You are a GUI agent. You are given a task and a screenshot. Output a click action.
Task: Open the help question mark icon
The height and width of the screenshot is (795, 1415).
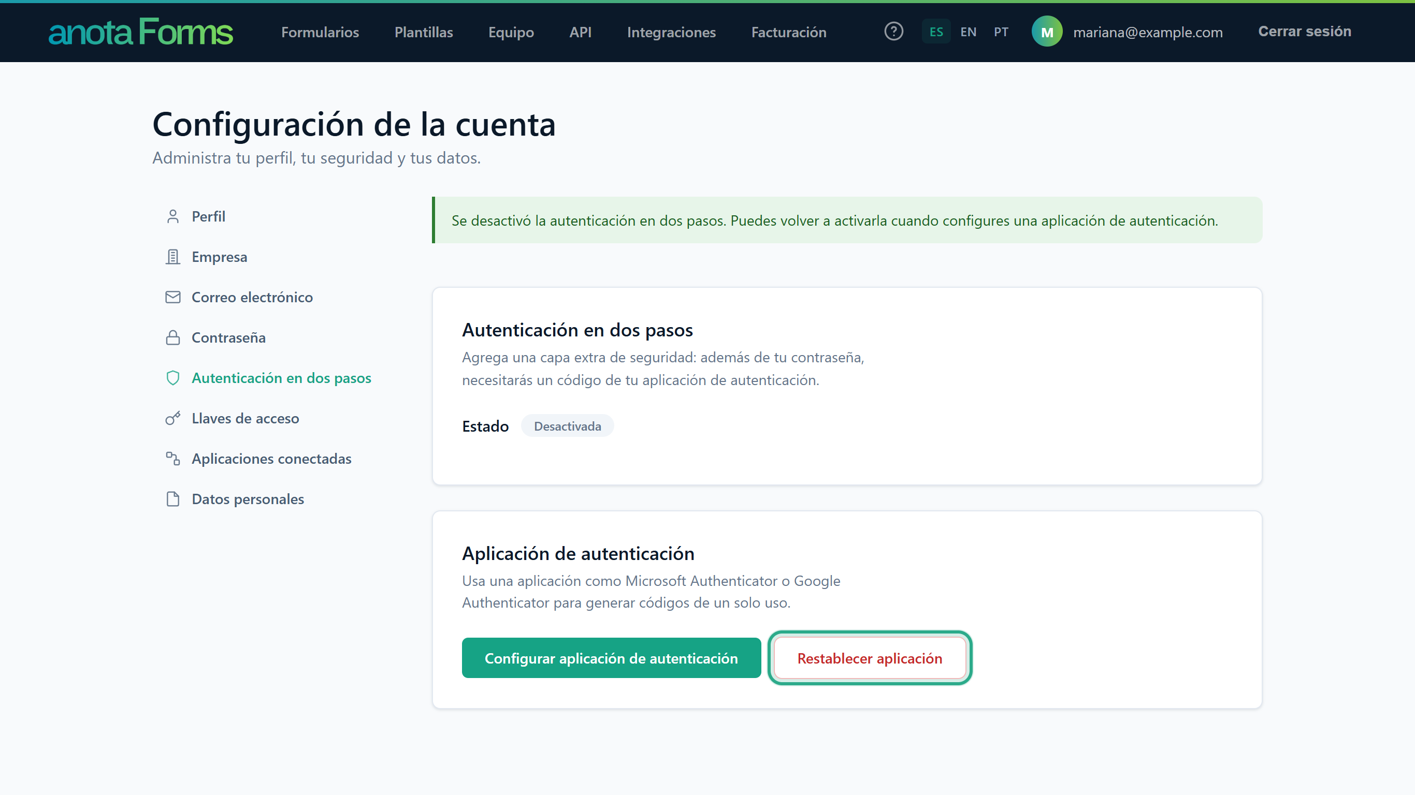894,31
